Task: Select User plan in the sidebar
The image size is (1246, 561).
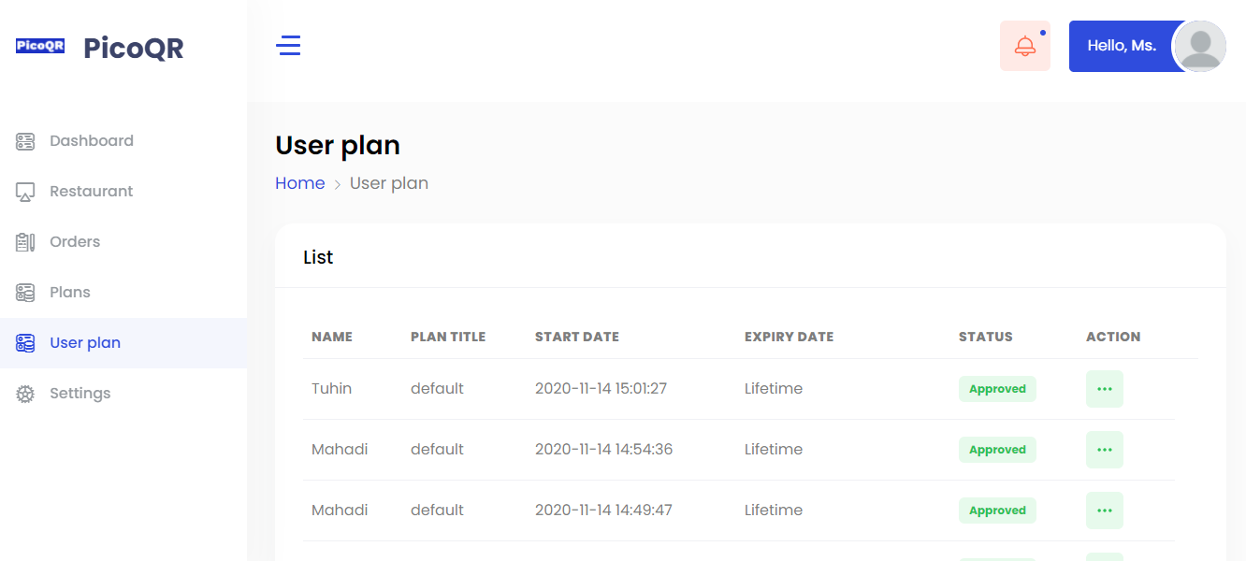Action: pyautogui.click(x=85, y=343)
